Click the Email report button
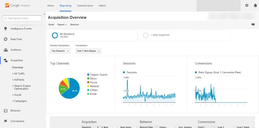The height and width of the screenshot is (128, 259). (x=51, y=25)
